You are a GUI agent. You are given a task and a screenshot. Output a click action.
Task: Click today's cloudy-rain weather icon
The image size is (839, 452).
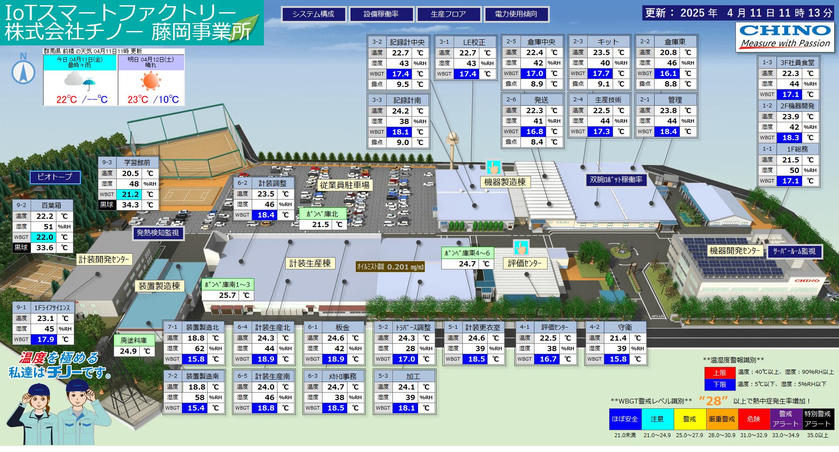80,82
